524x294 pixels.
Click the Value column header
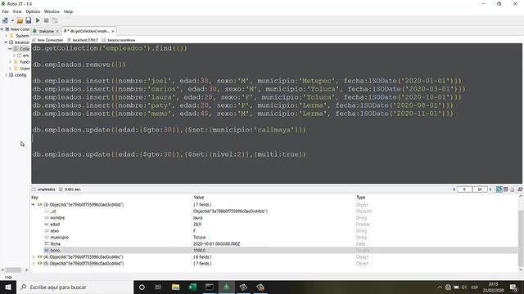[x=198, y=198]
